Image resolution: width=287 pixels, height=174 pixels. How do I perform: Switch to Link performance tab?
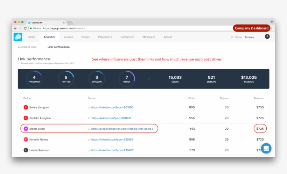click(58, 47)
